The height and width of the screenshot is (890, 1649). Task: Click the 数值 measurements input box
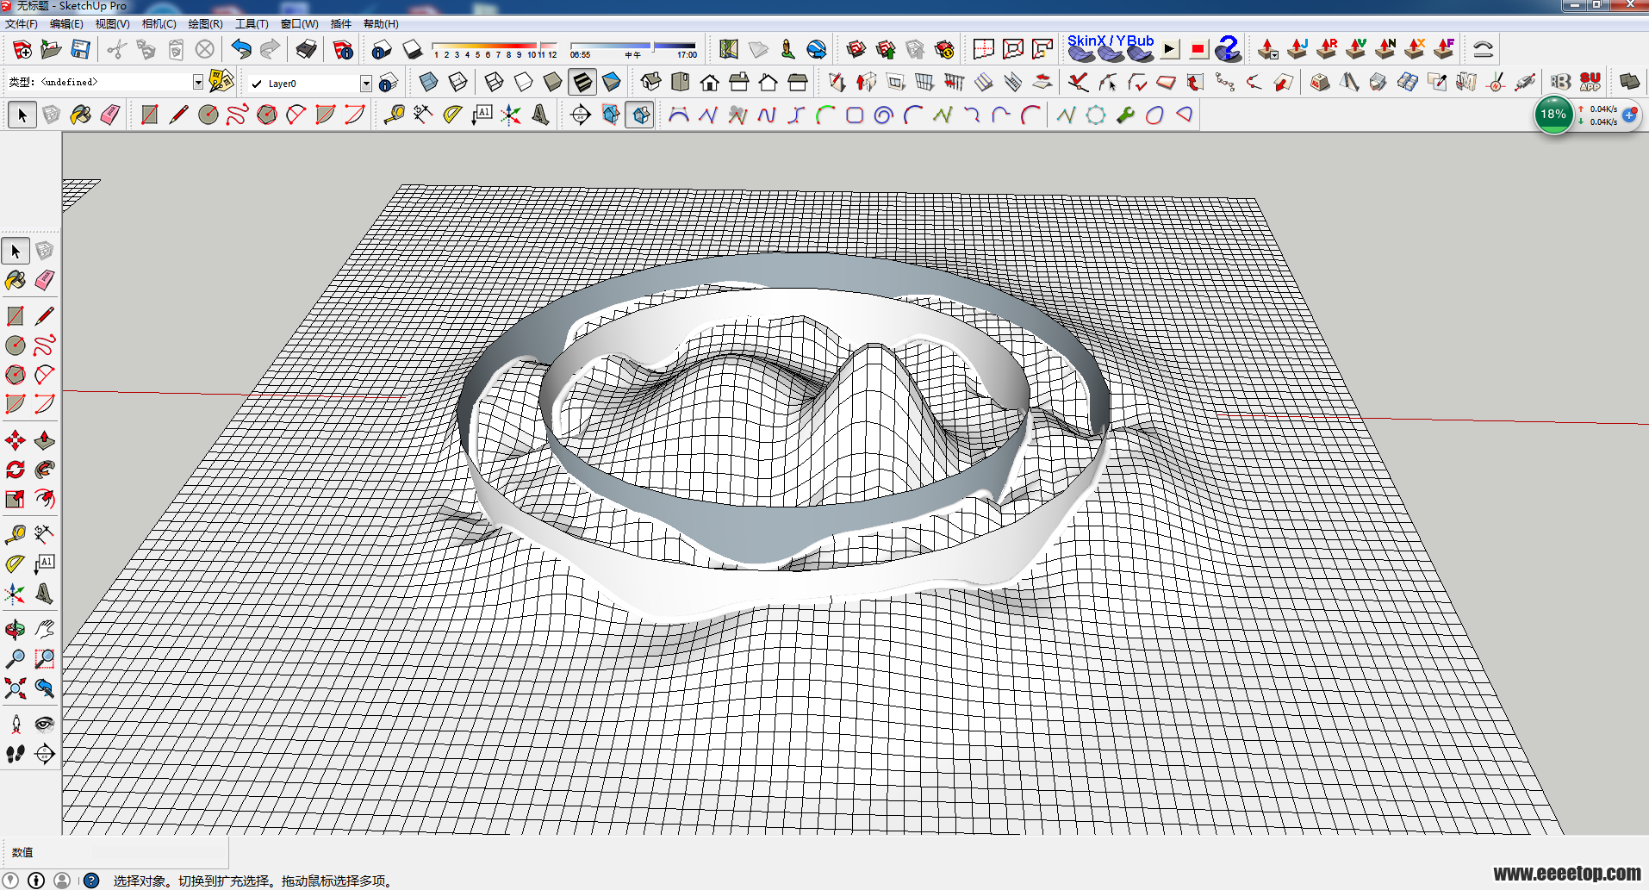click(x=159, y=852)
